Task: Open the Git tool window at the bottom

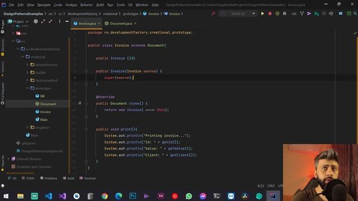Action: [x=12, y=178]
